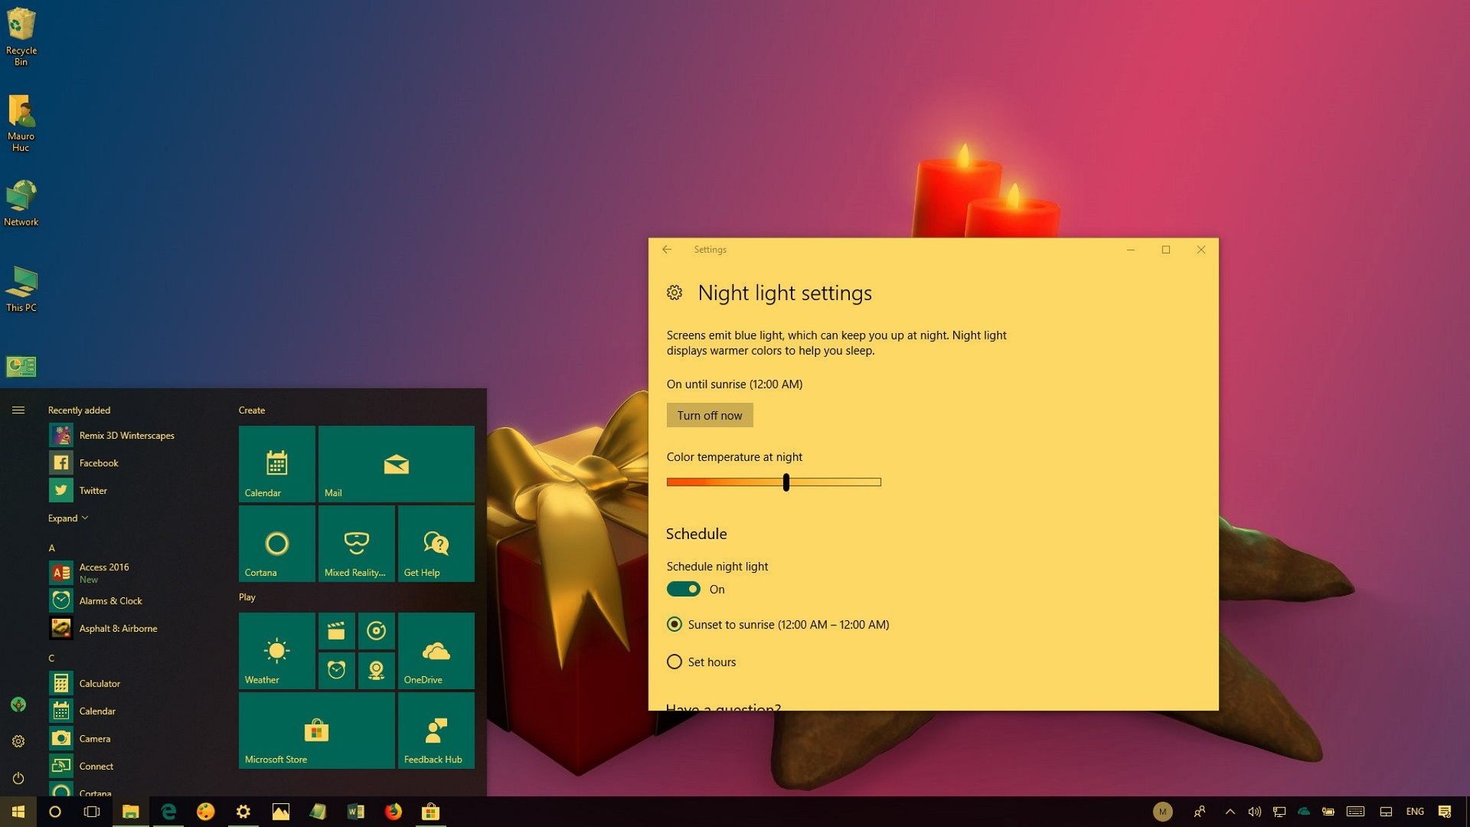Expand the Recently added apps list

(67, 518)
